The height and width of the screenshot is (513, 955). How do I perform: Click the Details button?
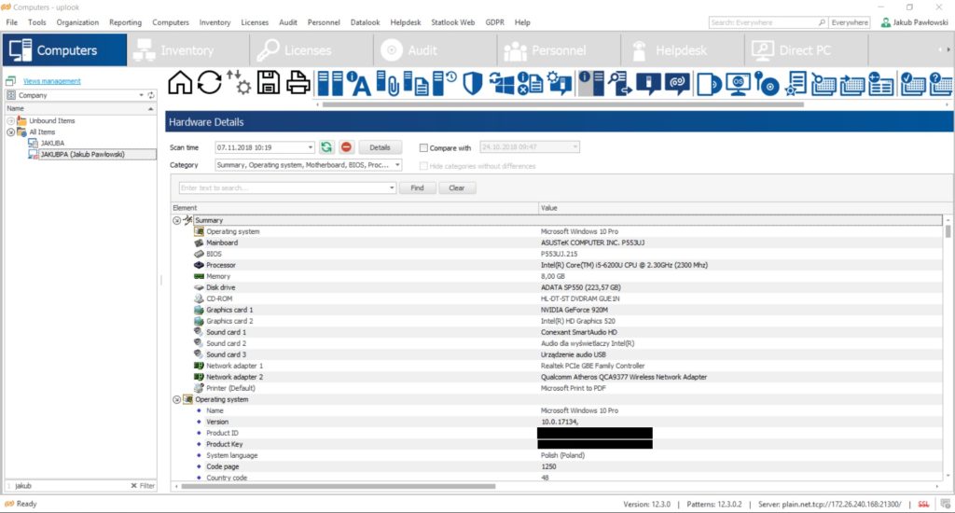pos(380,147)
